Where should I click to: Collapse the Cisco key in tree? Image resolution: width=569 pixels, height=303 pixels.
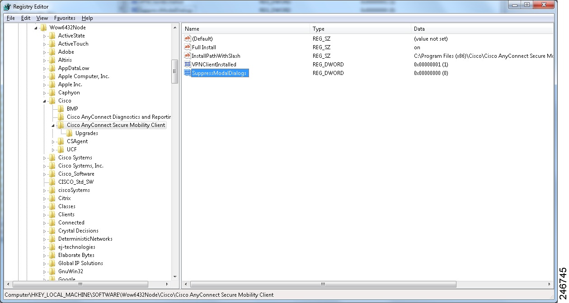(x=45, y=101)
